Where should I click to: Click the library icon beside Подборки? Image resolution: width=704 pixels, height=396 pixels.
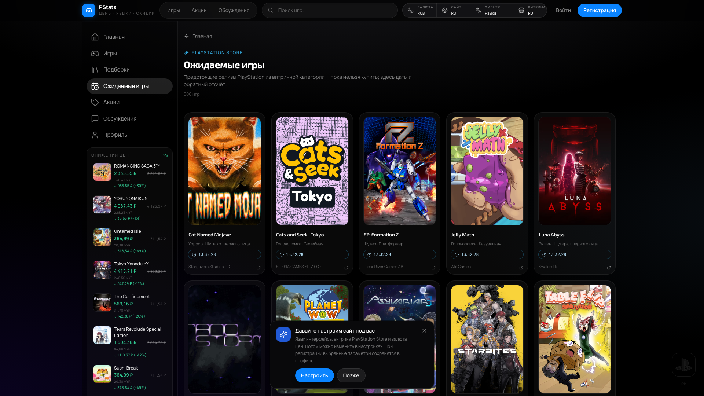point(95,70)
